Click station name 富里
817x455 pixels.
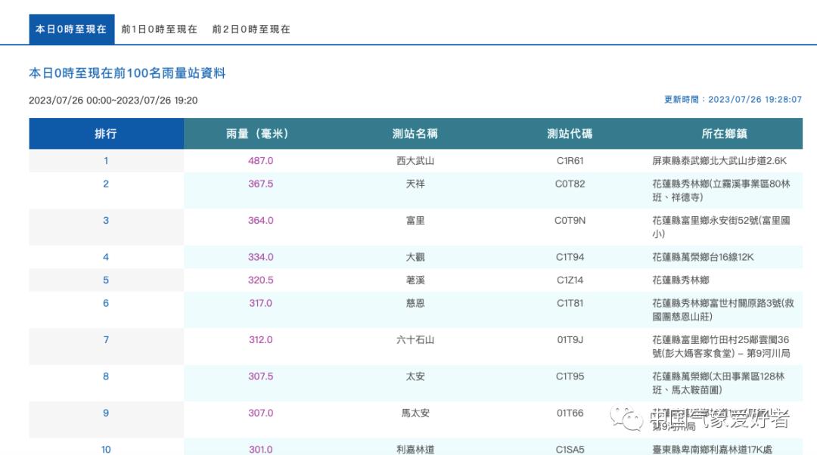[x=415, y=221]
